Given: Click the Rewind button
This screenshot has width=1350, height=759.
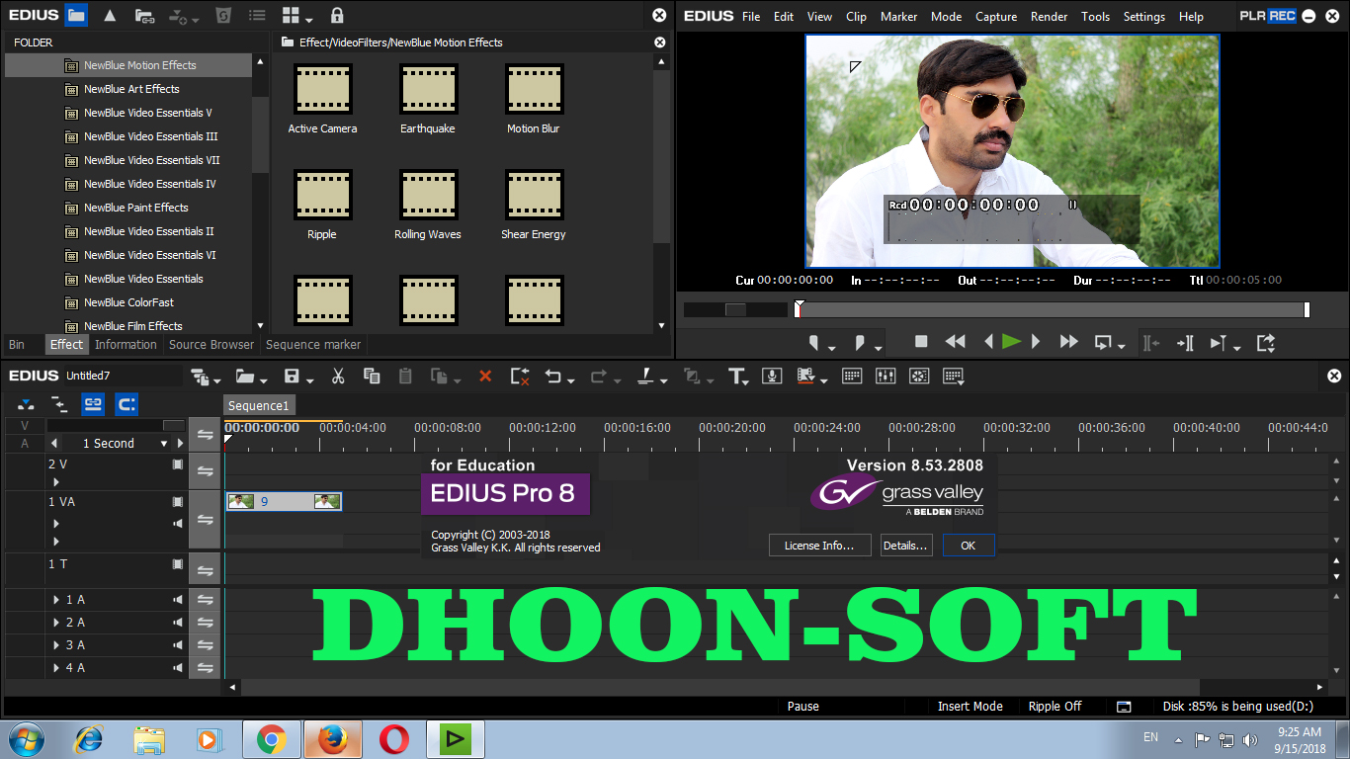Looking at the screenshot, I should tap(955, 342).
